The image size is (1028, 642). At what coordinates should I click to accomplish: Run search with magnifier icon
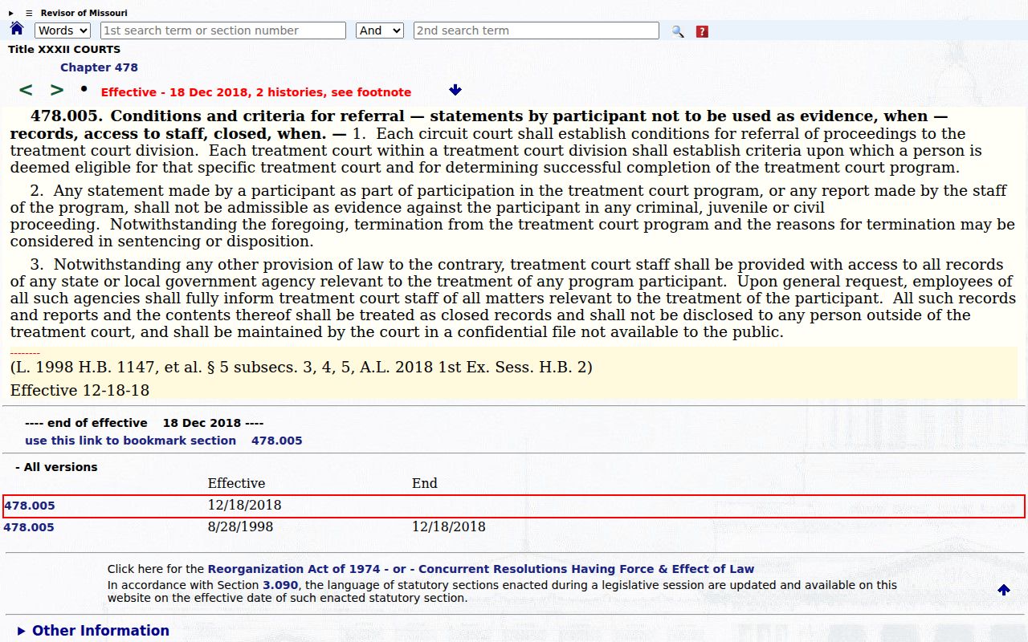[x=678, y=31]
